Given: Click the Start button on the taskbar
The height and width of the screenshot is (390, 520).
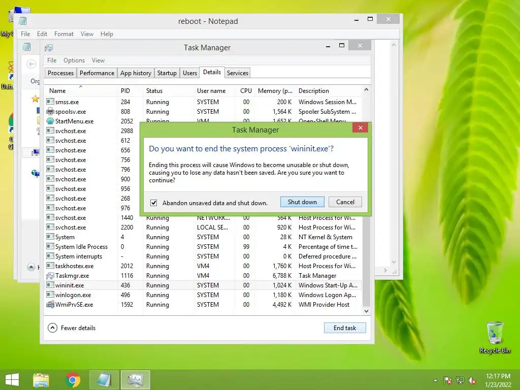Looking at the screenshot, I should click(12, 380).
